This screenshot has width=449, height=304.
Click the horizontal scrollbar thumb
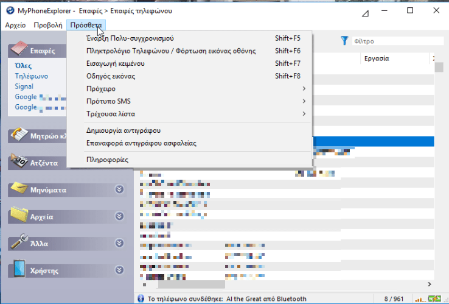[x=191, y=285]
